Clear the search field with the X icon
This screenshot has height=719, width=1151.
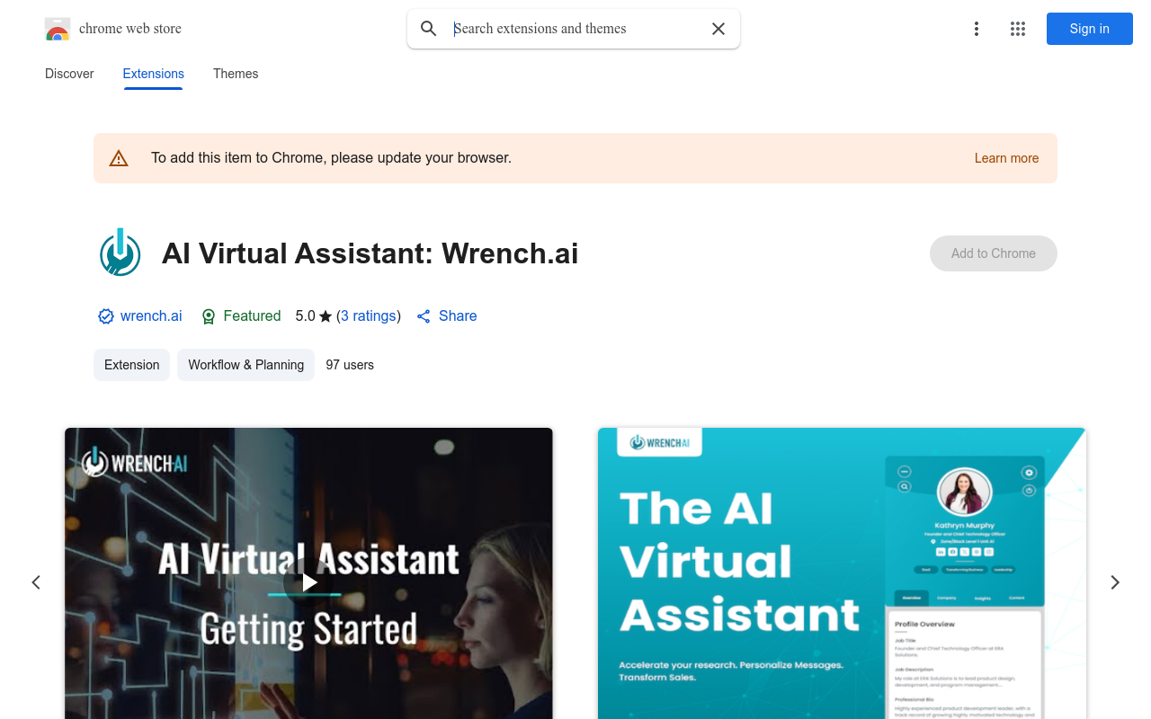pos(718,29)
